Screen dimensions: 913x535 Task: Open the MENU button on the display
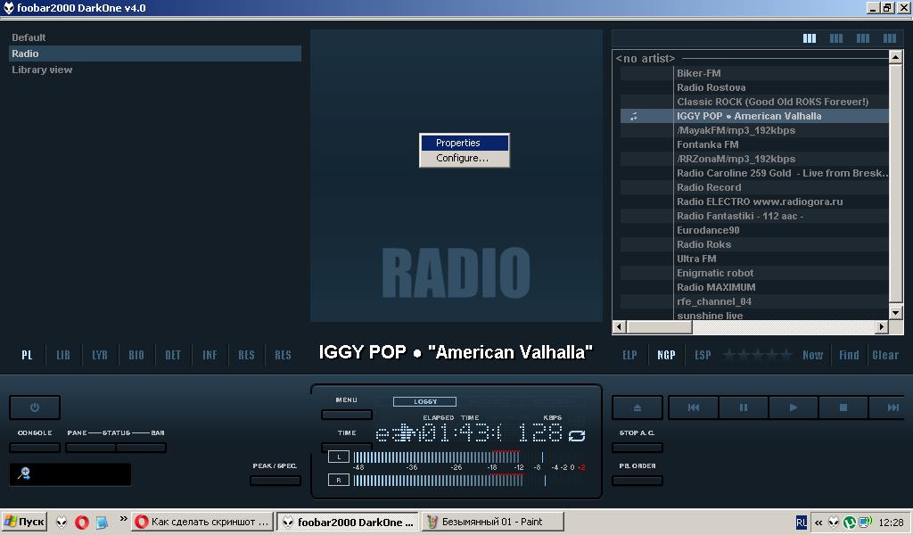pyautogui.click(x=346, y=415)
